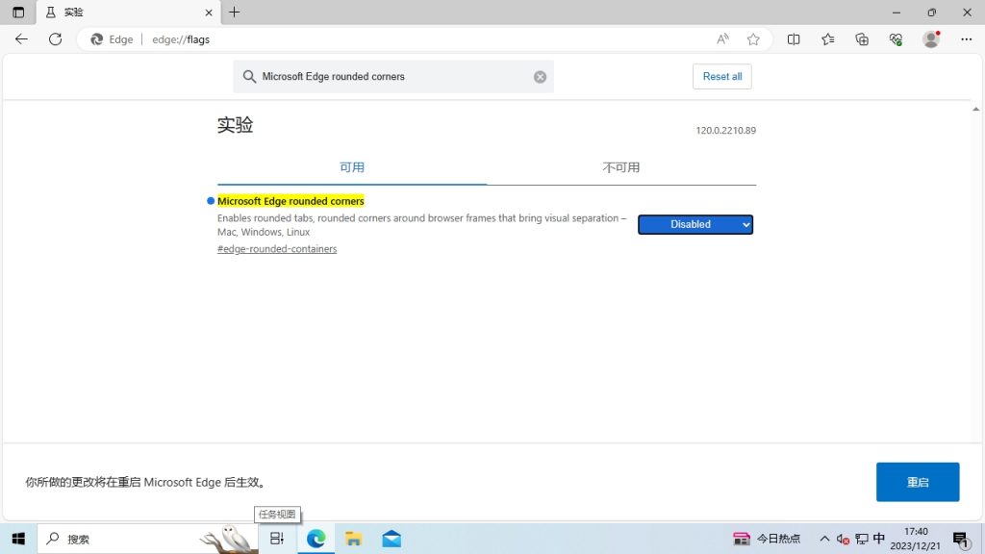Focus the Search flags input field

click(393, 77)
